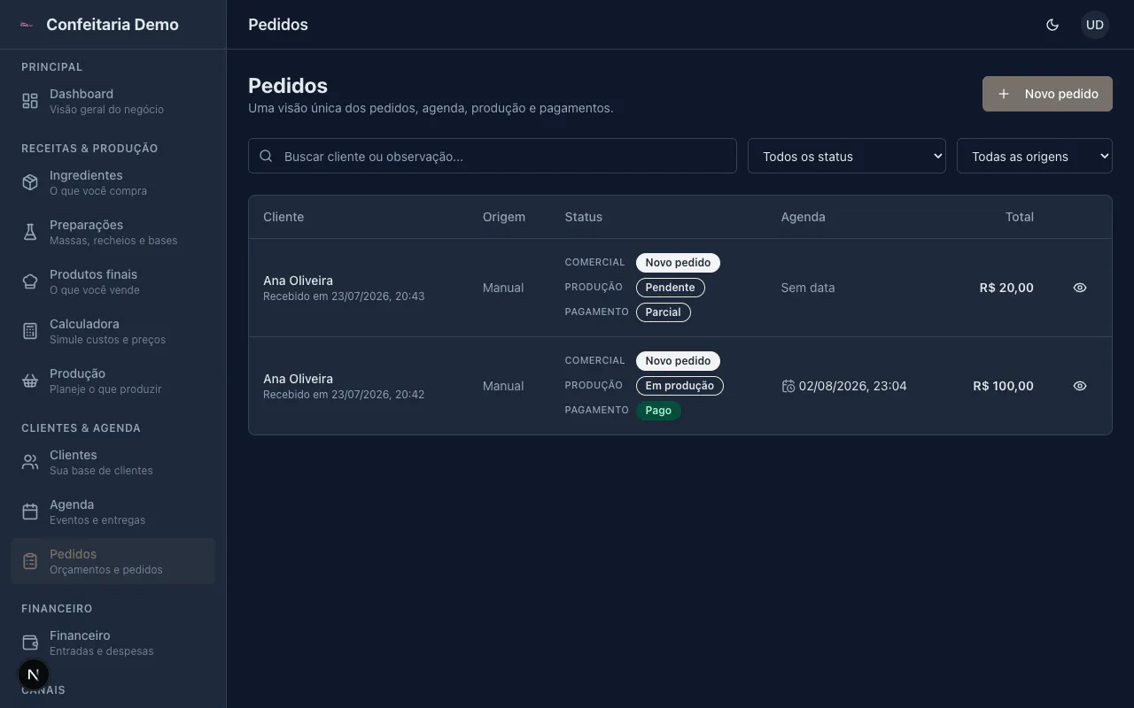Click the 02/08/2026, 23:04 agenda date

[x=853, y=386]
